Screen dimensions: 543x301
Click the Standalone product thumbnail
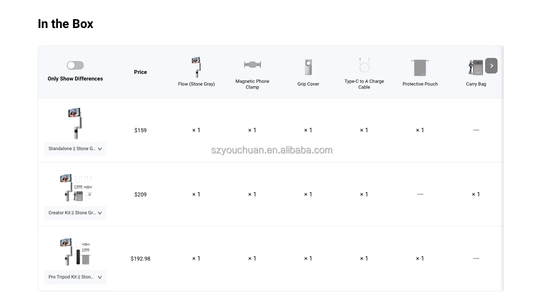tap(75, 123)
